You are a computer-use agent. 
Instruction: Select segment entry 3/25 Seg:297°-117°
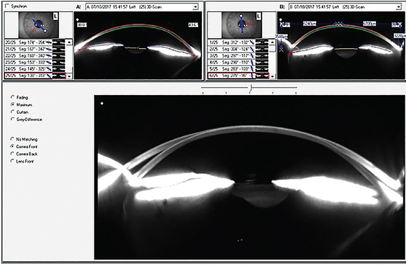point(233,55)
